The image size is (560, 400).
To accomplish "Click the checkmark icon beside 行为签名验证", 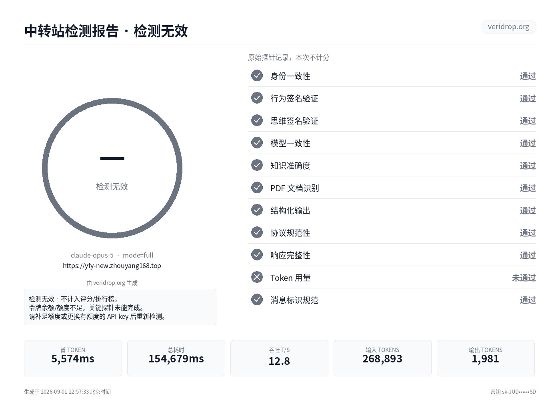I will [257, 98].
